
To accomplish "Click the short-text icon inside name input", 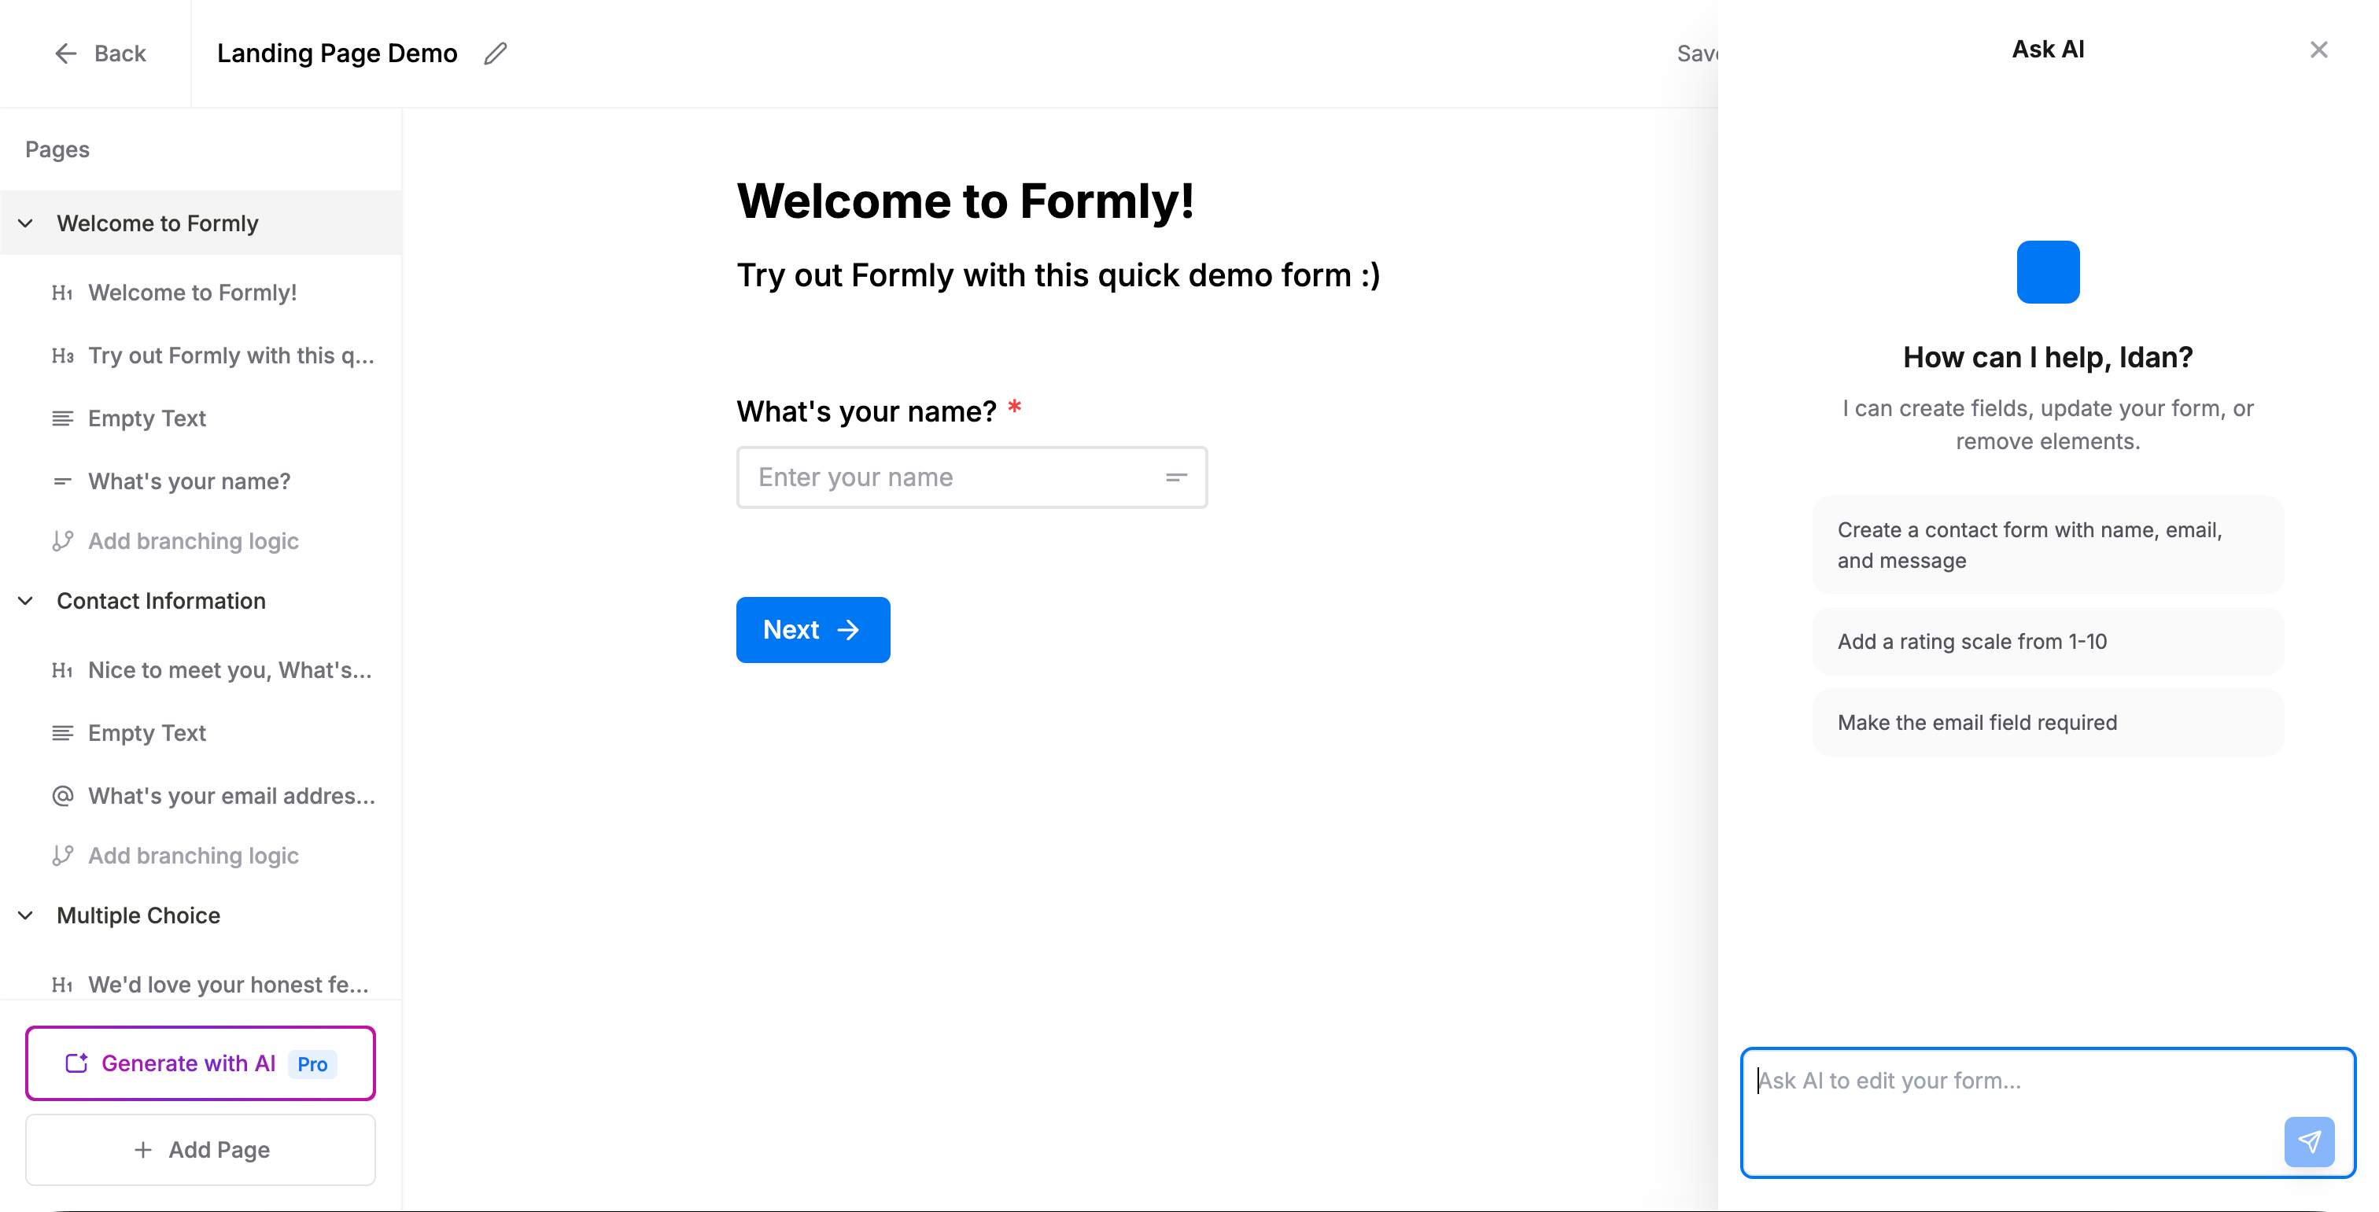I will click(x=1175, y=477).
